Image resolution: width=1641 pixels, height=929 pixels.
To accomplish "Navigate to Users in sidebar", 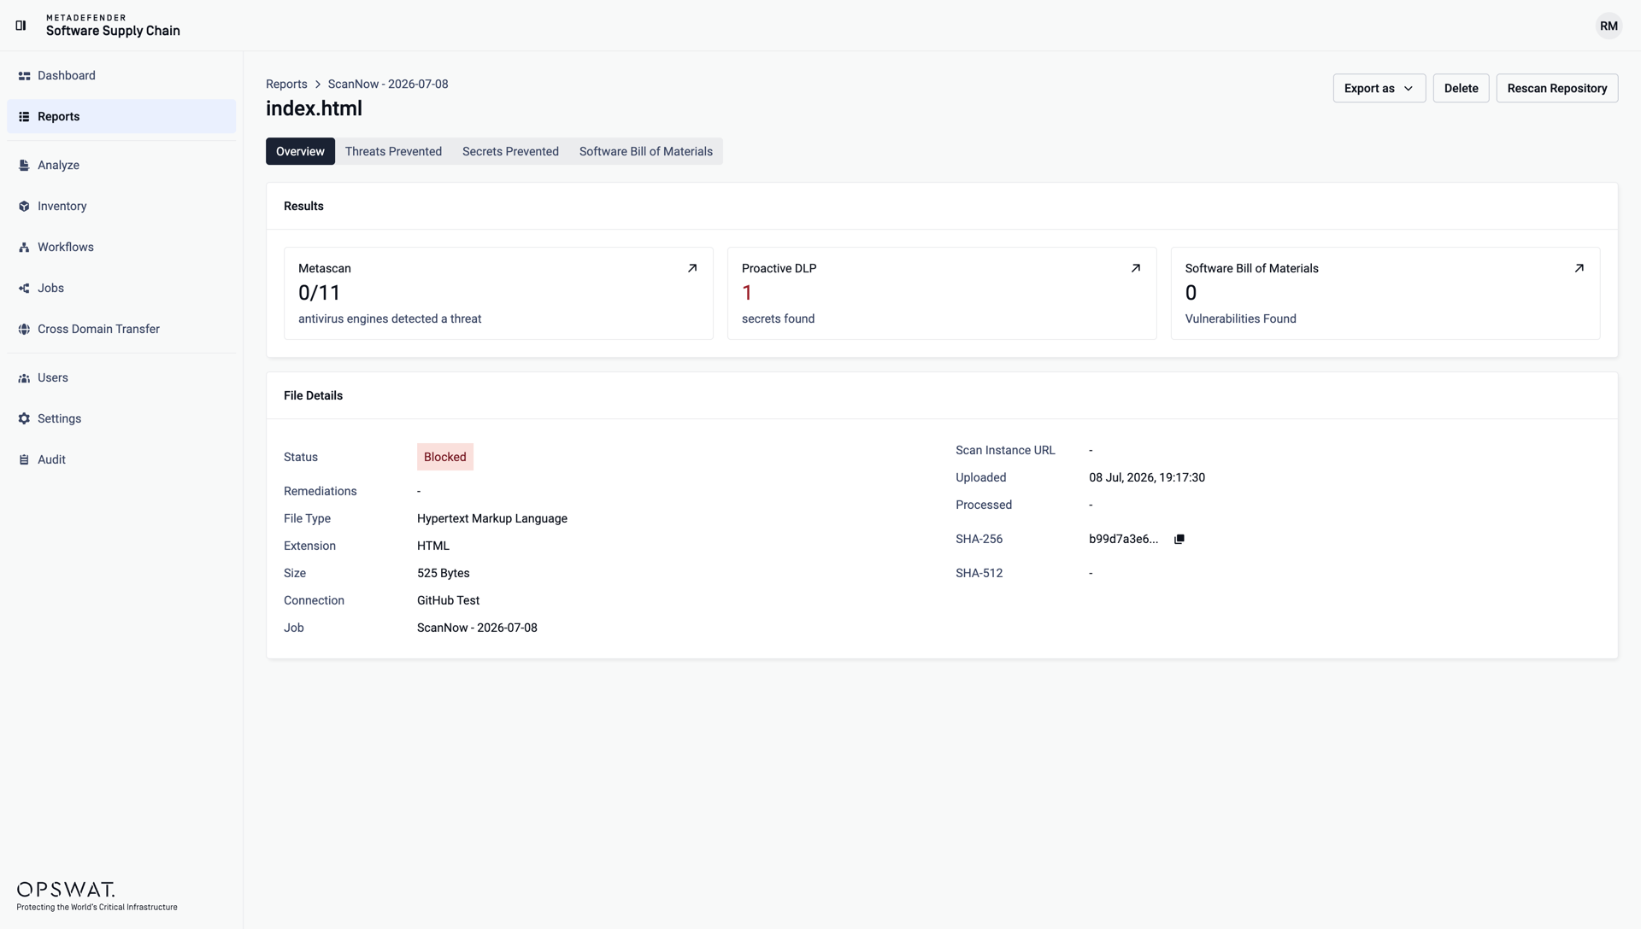I will tap(121, 378).
